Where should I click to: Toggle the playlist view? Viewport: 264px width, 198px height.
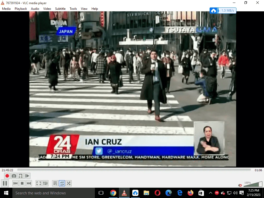coord(55,183)
